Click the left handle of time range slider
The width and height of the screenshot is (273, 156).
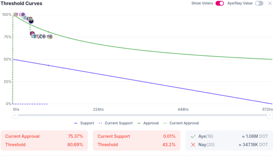15,115
